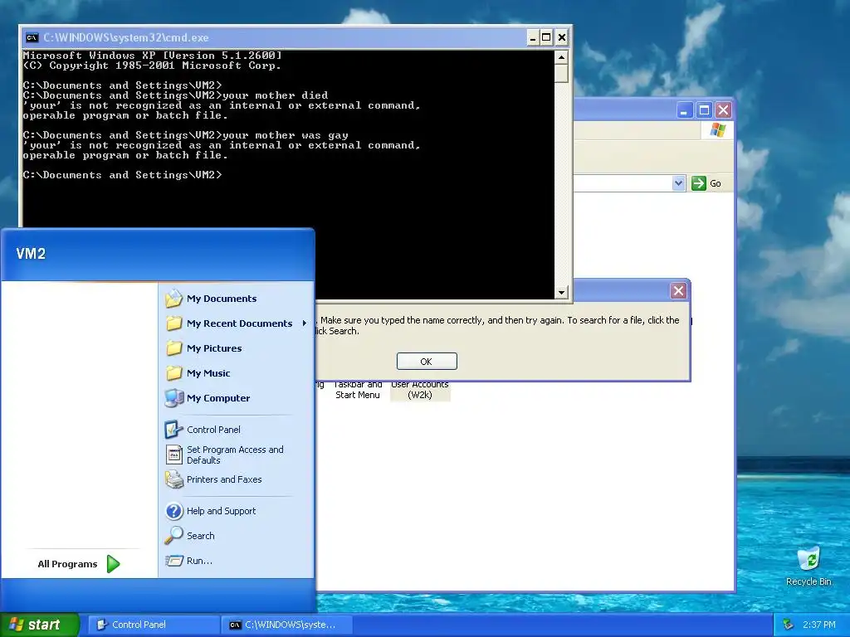850x637 pixels.
Task: Click the Windows flag logo in Control Panel
Action: click(718, 130)
